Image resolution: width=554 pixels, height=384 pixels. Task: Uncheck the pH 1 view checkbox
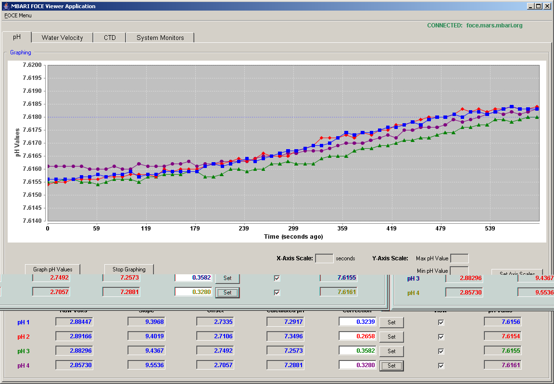click(x=441, y=322)
